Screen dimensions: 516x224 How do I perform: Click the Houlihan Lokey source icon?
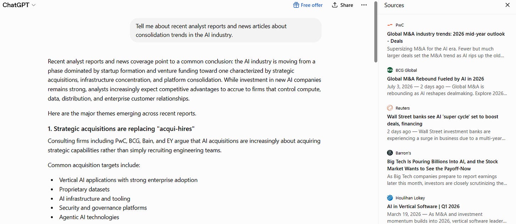pyautogui.click(x=390, y=198)
